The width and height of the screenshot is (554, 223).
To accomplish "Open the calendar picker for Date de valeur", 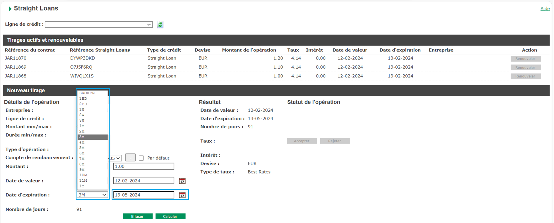I will click(x=182, y=181).
